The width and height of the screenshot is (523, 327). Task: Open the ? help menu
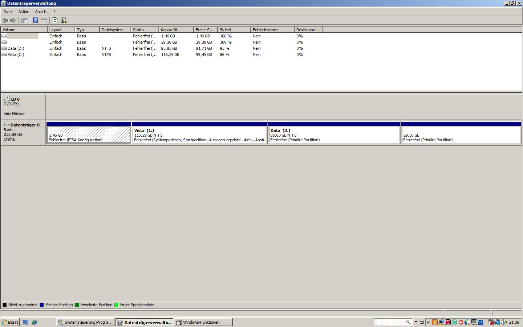[x=54, y=12]
